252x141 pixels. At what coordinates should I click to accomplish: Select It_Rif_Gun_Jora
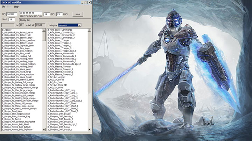point(55,82)
